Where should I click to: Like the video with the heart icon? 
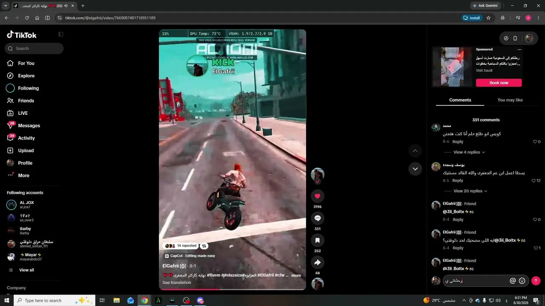(x=317, y=196)
